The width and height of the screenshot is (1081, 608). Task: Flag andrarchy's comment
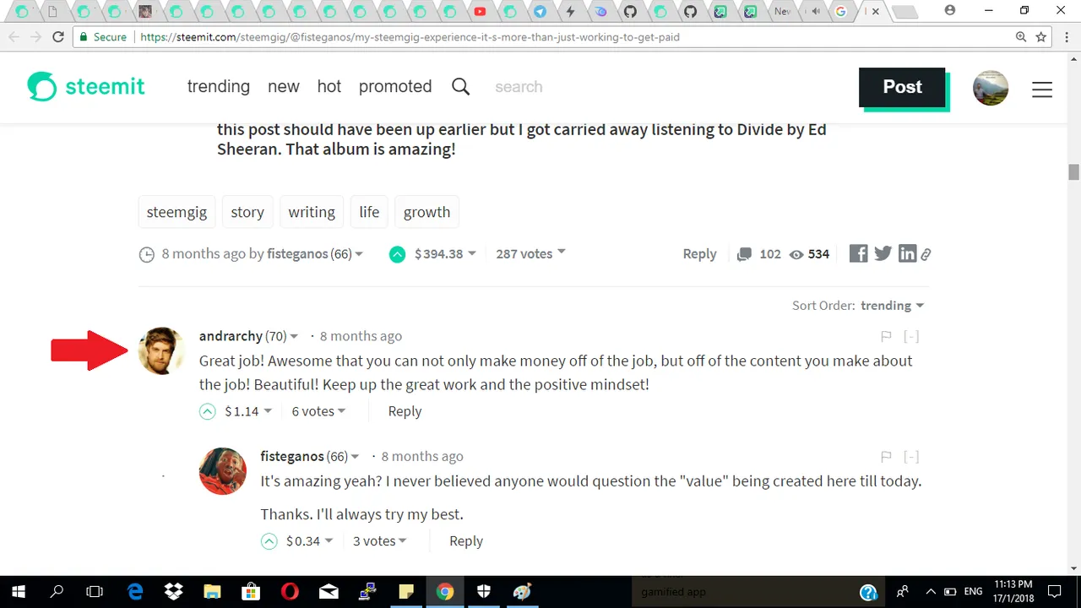tap(886, 336)
